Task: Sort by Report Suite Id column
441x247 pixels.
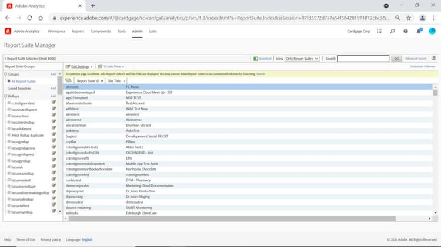Action: [x=90, y=81]
